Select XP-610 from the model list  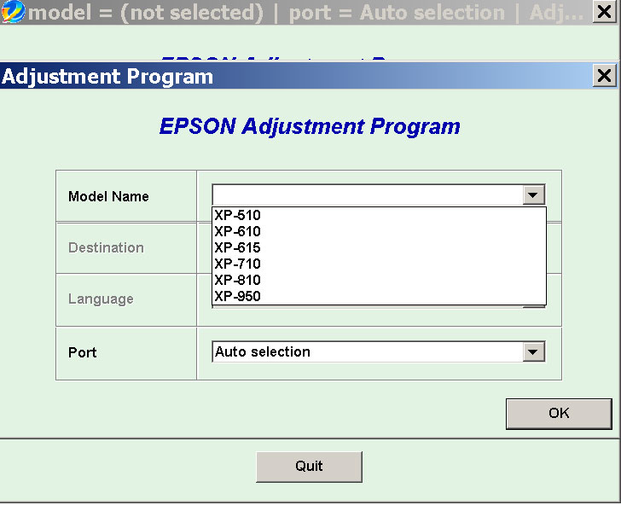point(379,231)
